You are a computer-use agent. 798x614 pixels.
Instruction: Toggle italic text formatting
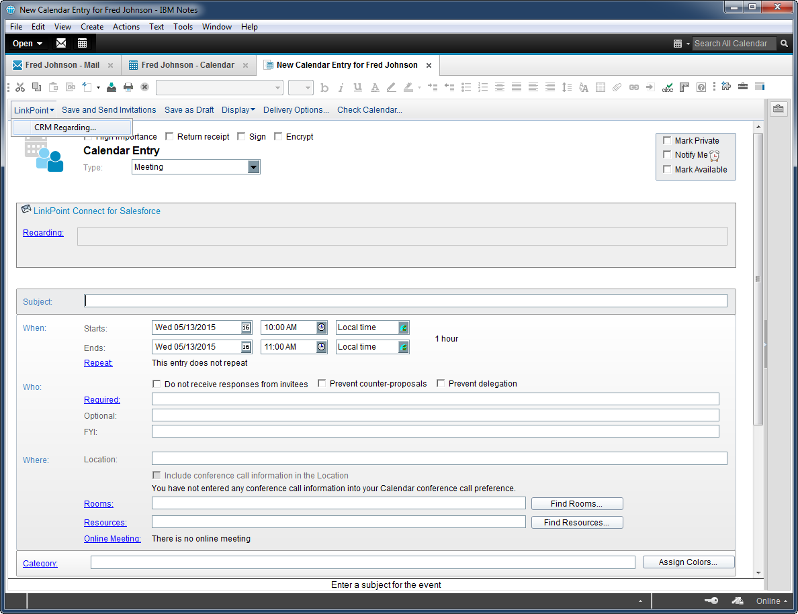point(341,87)
